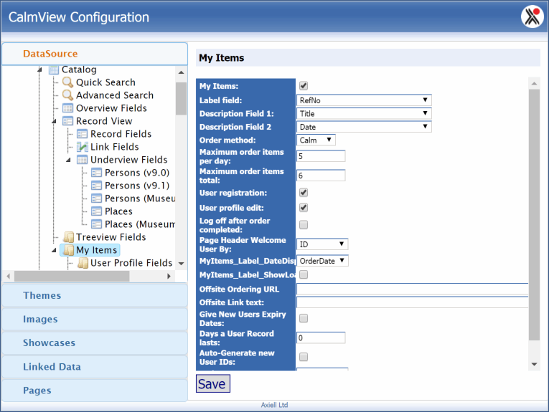The image size is (549, 412).
Task: Click the Treeview Fields folder icon
Action: click(x=67, y=237)
